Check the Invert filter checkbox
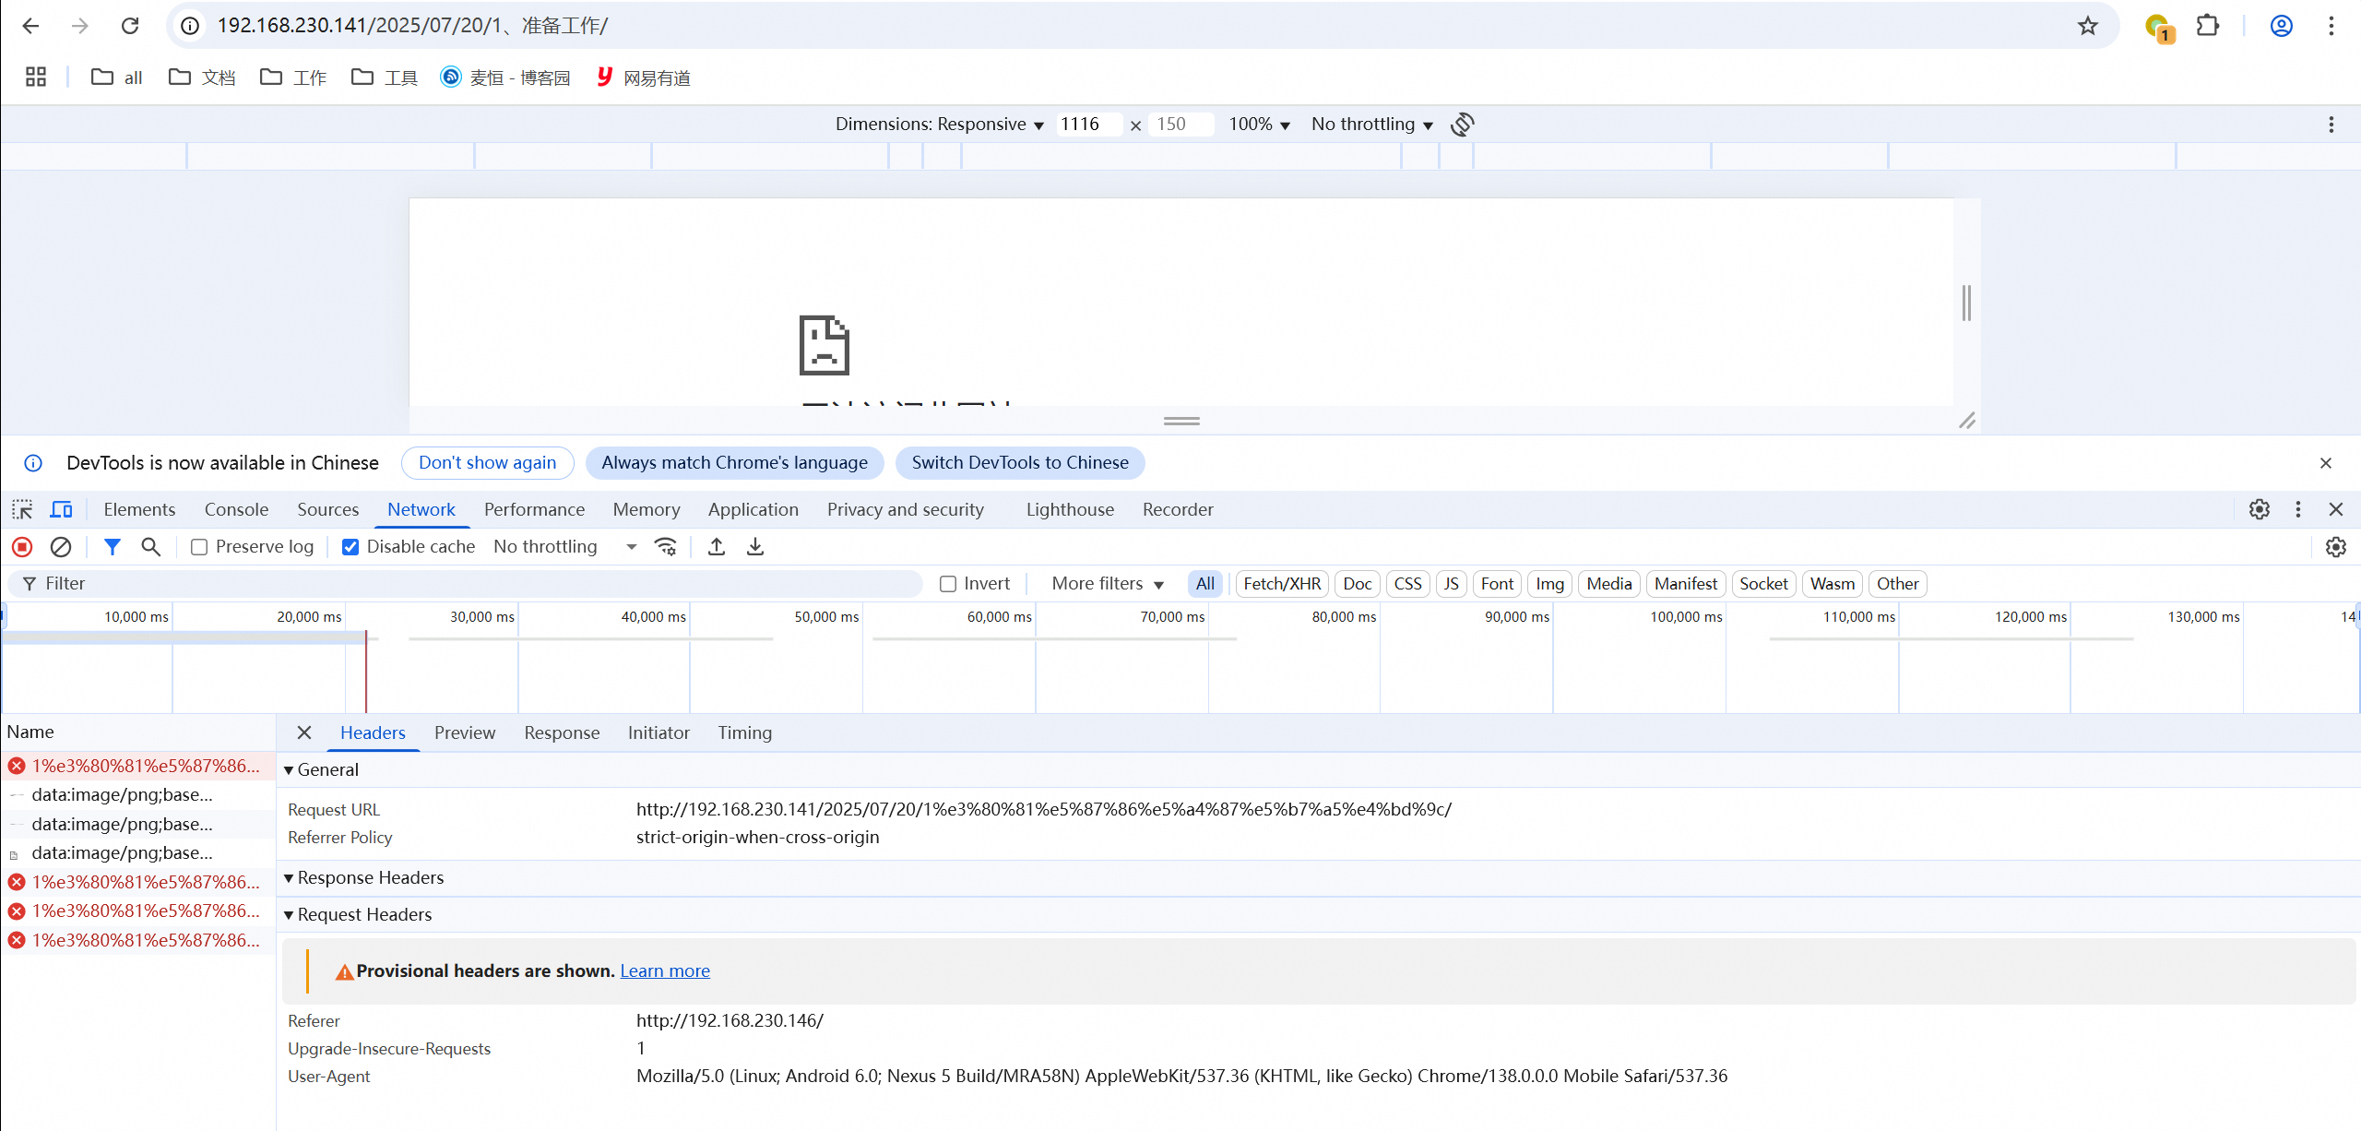The height and width of the screenshot is (1131, 2361). [x=948, y=584]
